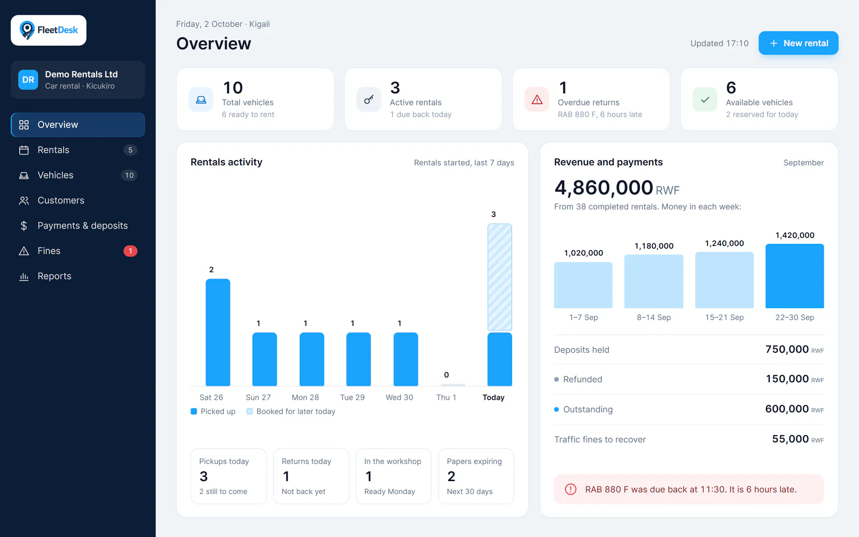Click the key icon on Active rentals card

tap(369, 99)
